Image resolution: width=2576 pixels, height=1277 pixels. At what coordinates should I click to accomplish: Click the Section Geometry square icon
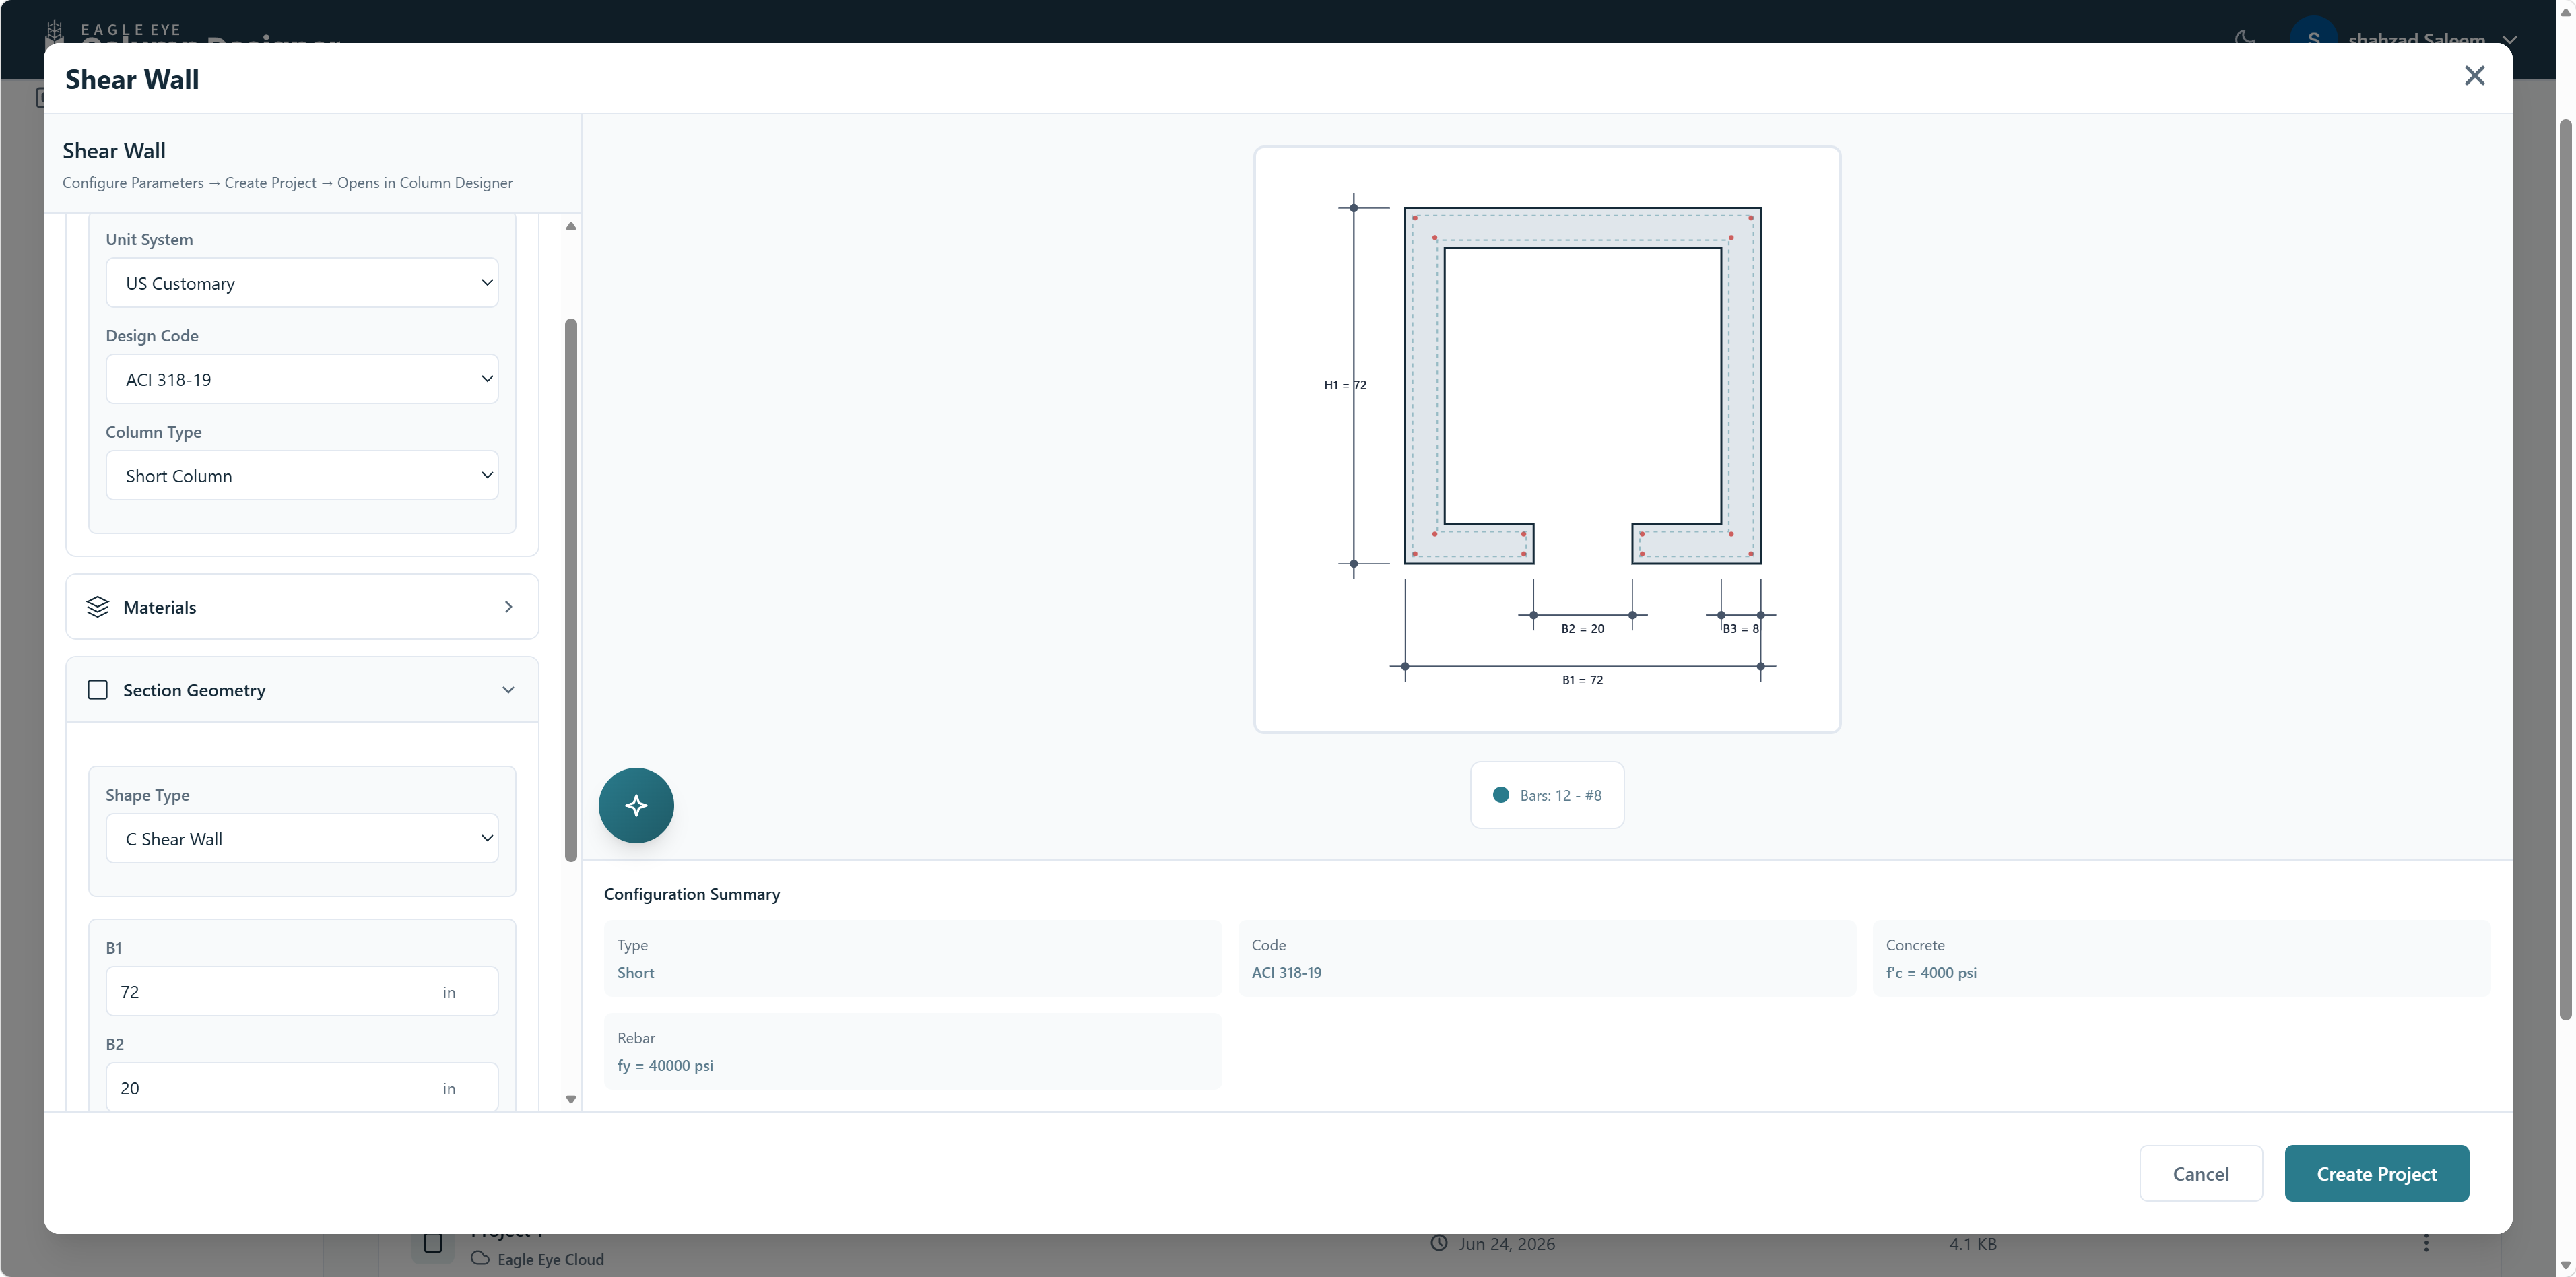[x=97, y=690]
